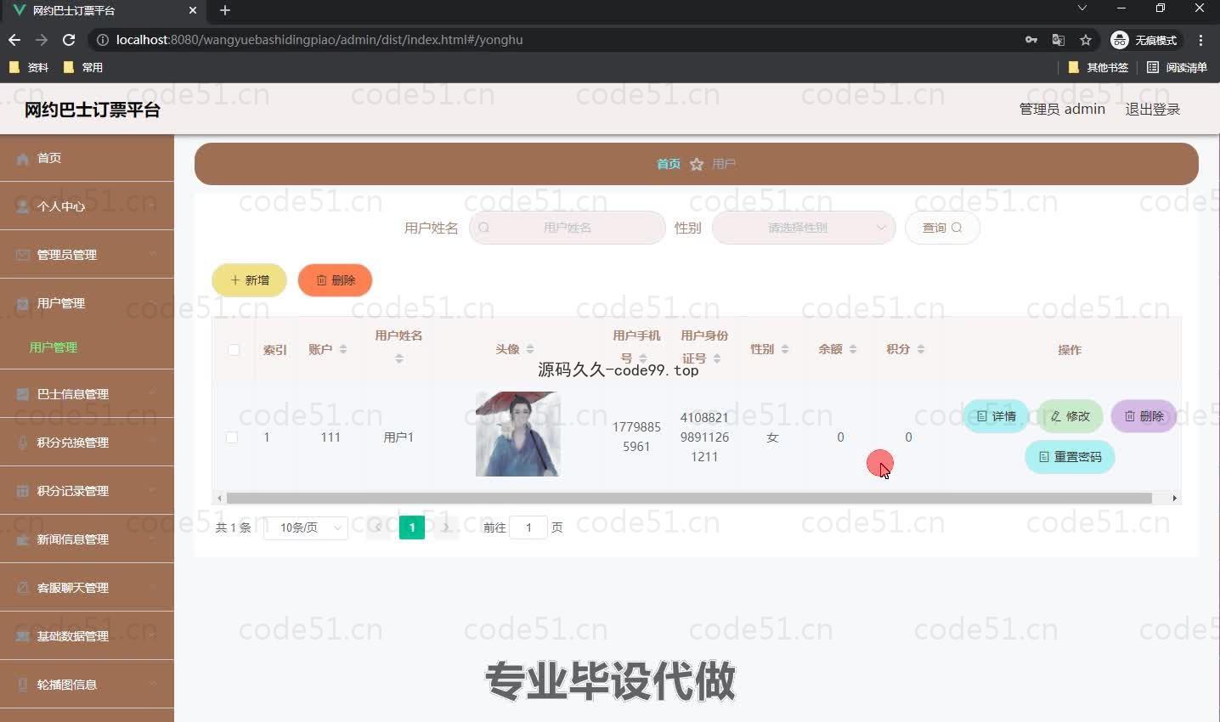Check the row checkbox for 用户1
This screenshot has width=1220, height=722.
pos(232,437)
